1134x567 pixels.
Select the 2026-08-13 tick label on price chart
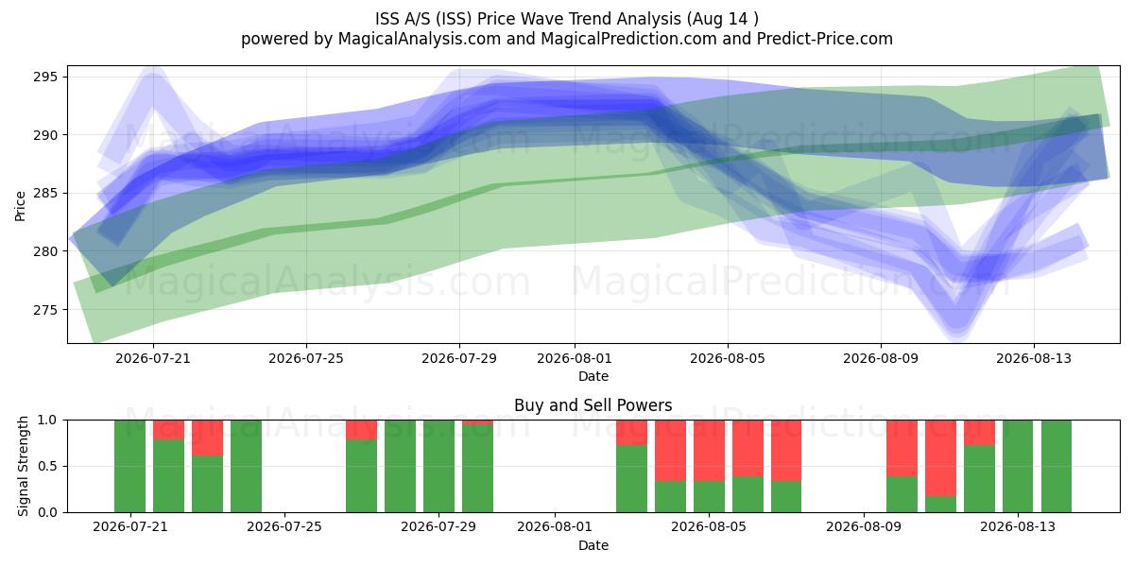coord(1034,359)
